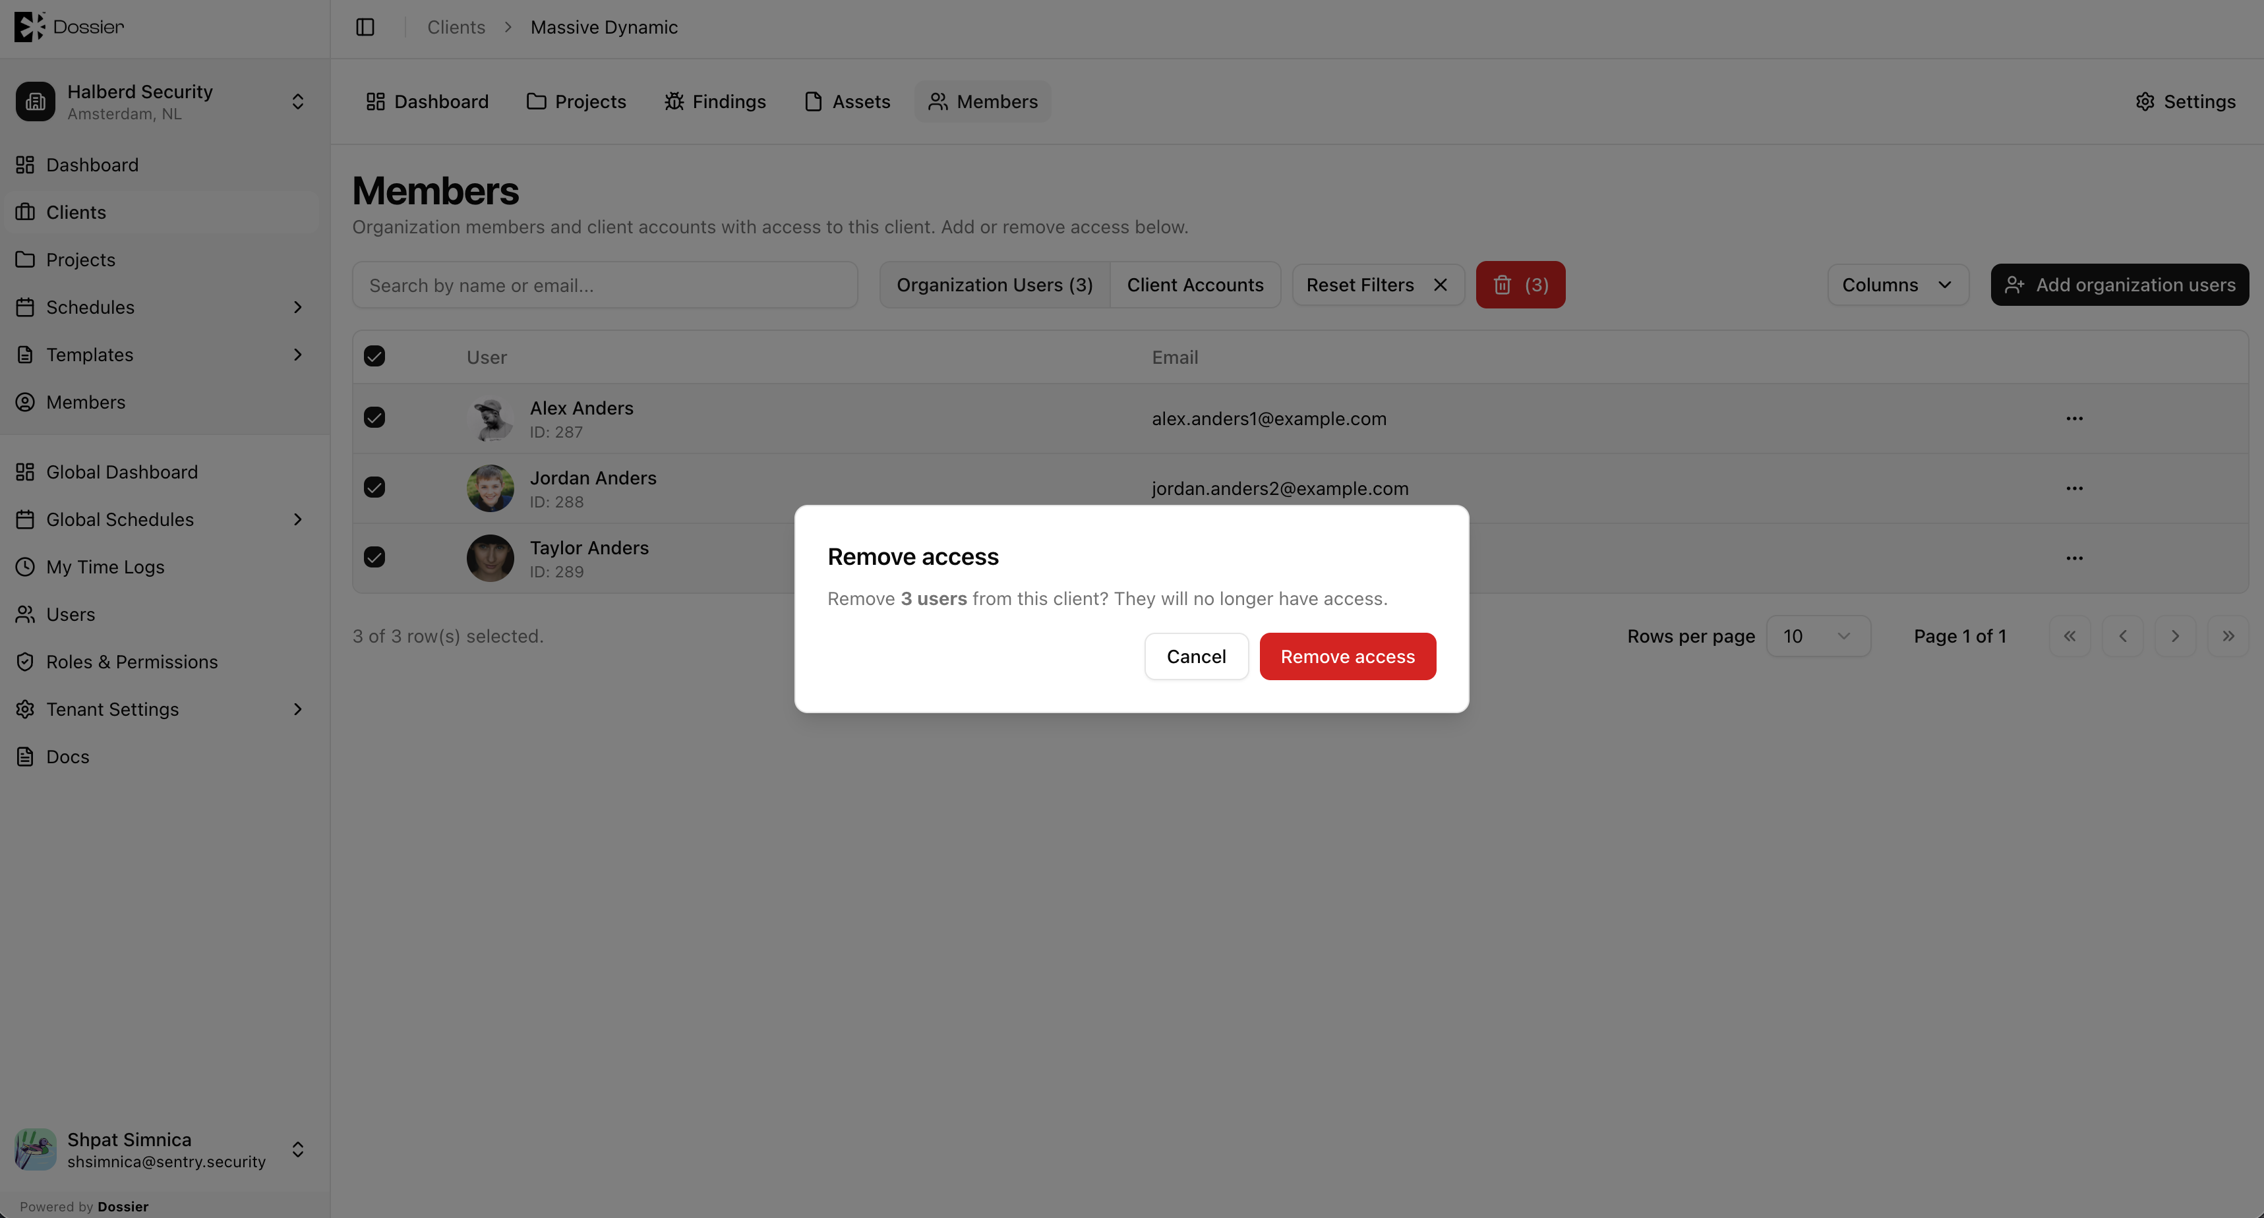Switch to the Assets tab
Screen dimensions: 2264x1218
click(847, 102)
